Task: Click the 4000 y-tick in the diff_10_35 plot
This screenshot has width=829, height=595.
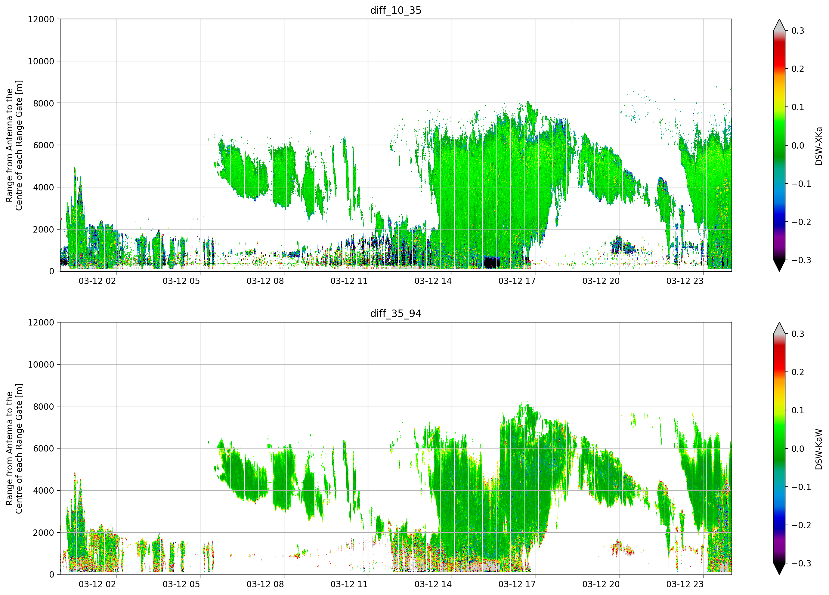Action: click(x=44, y=187)
